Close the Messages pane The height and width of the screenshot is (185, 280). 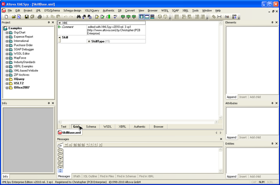pyautogui.click(x=221, y=139)
